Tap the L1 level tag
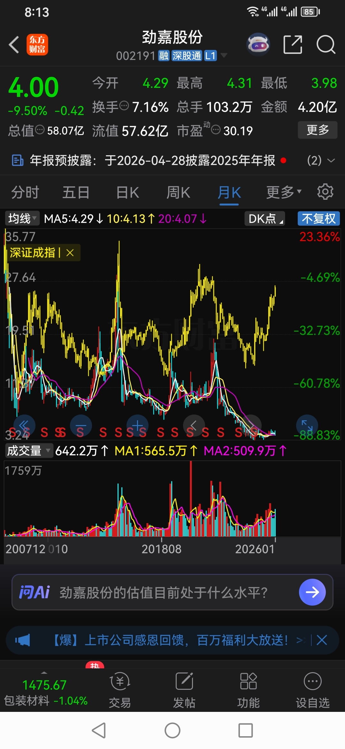The height and width of the screenshot is (749, 345). (x=211, y=56)
